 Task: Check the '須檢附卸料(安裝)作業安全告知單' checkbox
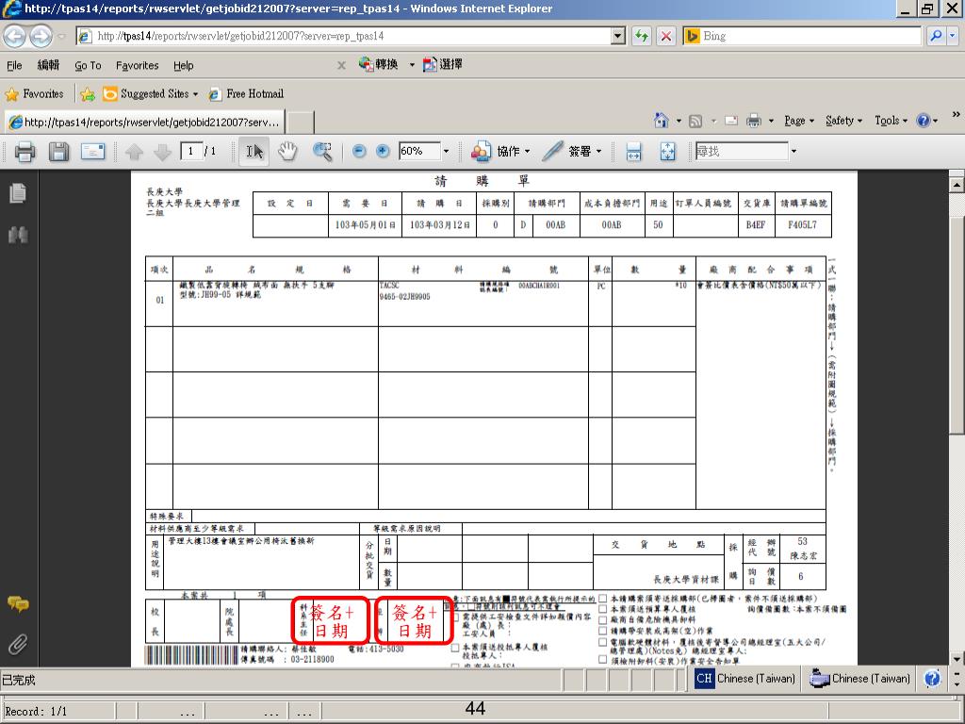602,659
